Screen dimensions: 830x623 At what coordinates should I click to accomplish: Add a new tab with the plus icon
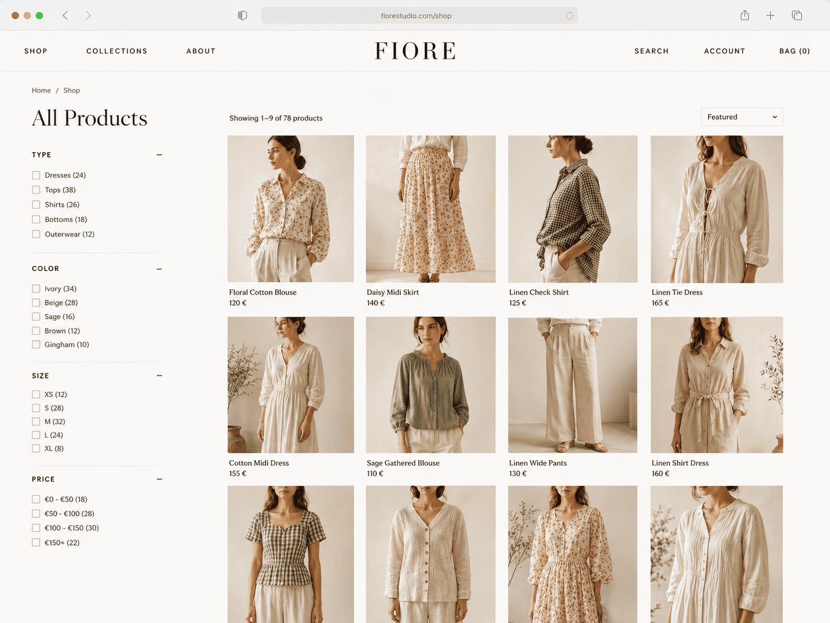point(770,15)
